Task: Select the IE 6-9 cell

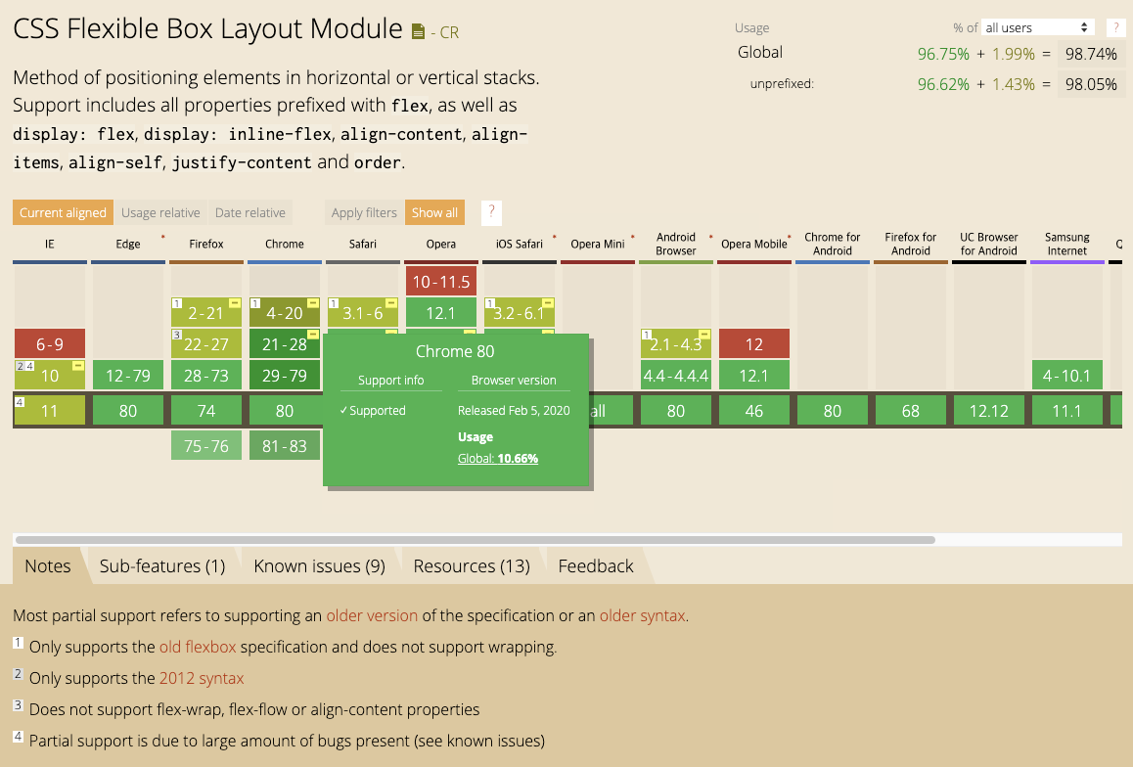Action: tap(50, 343)
